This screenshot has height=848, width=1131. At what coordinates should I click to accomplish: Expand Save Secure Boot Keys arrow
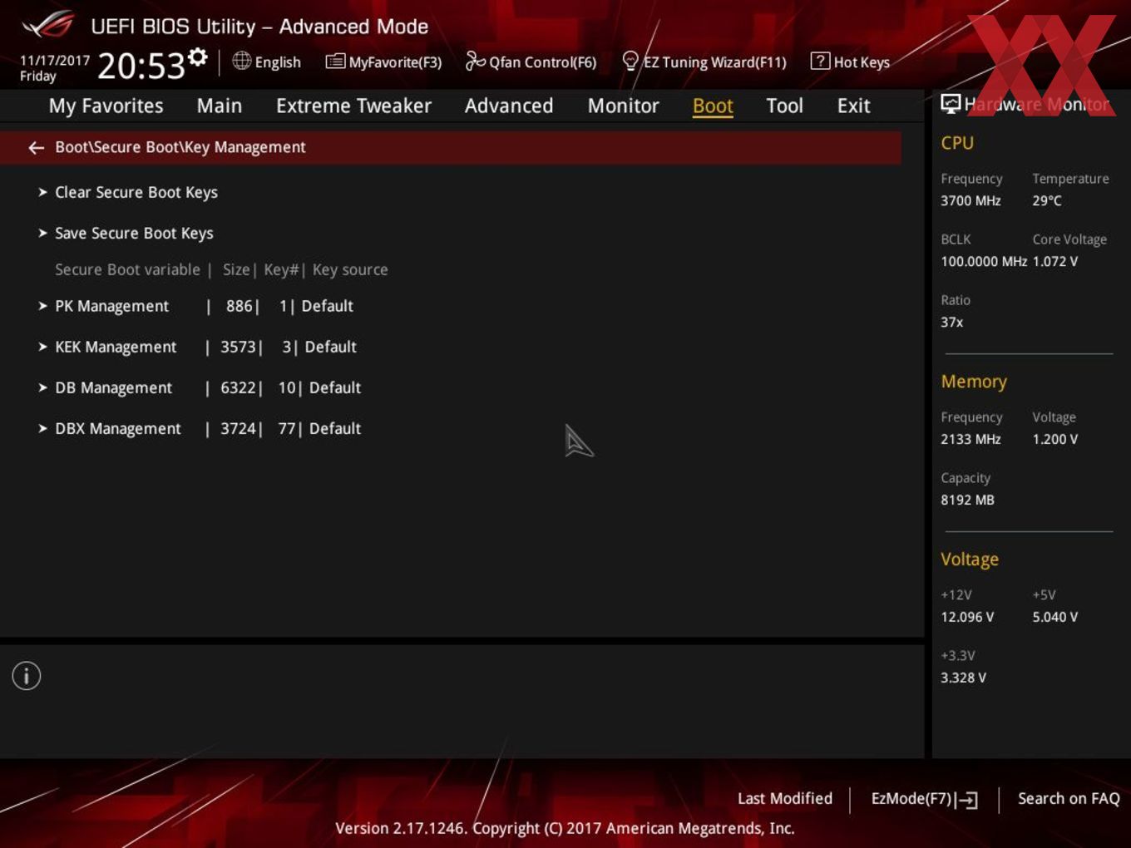point(42,233)
